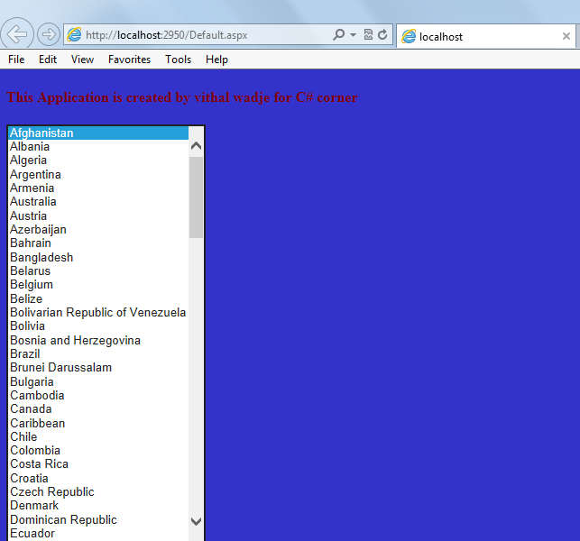Select Denmark in the country list
The image size is (580, 541).
coord(98,505)
